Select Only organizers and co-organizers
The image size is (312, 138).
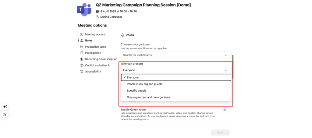(176, 97)
